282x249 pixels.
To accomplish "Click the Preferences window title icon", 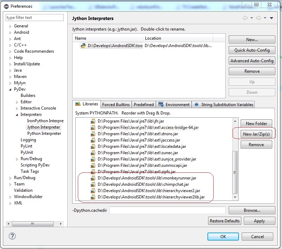I will [6, 6].
